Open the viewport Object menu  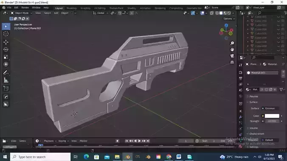[65, 13]
